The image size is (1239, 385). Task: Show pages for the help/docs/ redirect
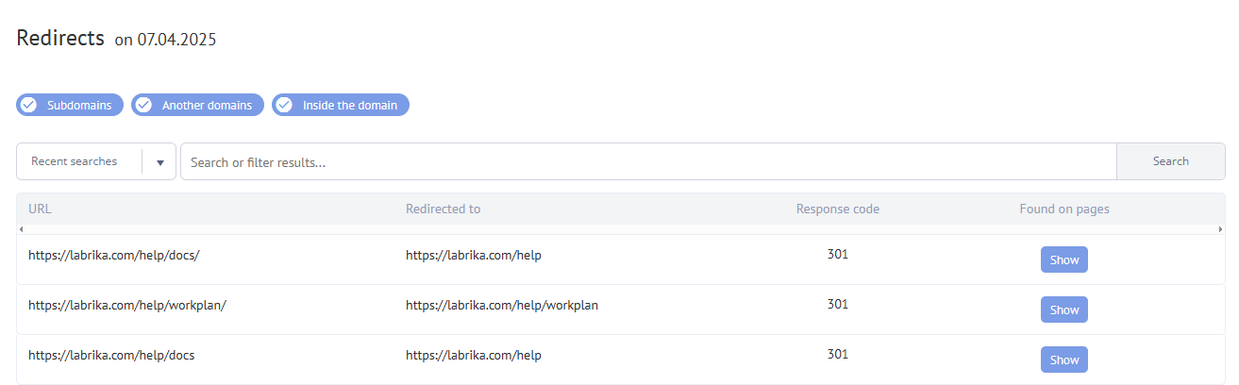click(x=1063, y=259)
